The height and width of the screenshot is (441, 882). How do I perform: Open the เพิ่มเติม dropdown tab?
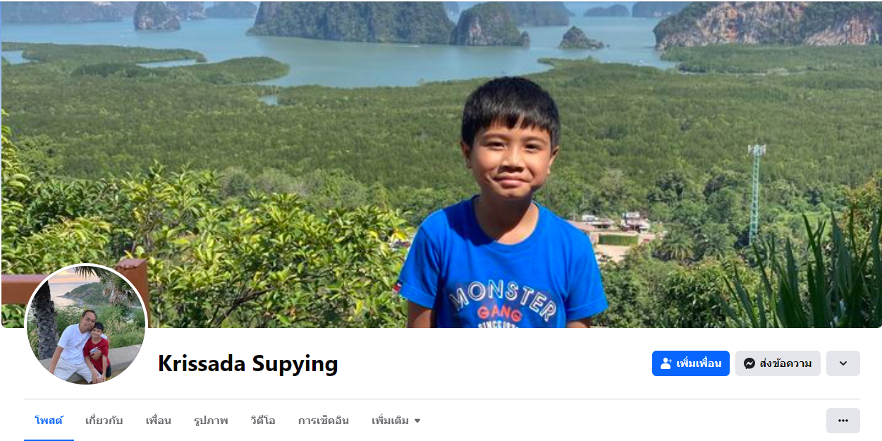[x=396, y=421]
